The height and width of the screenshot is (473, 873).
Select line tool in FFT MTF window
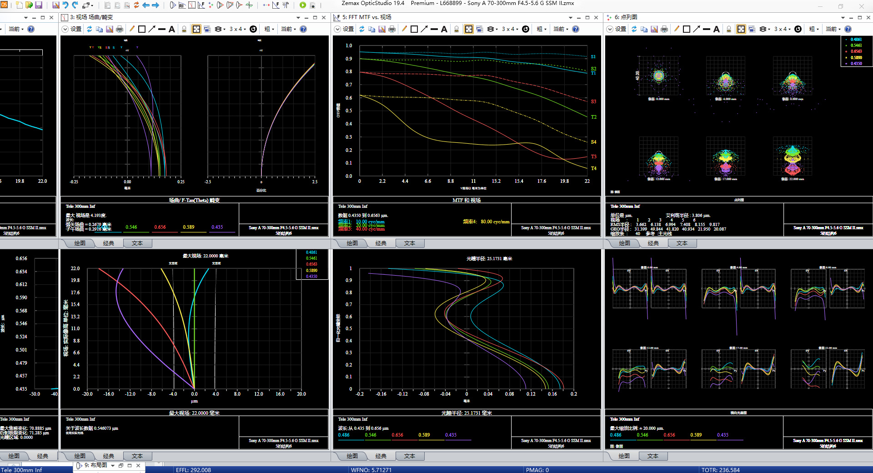(434, 29)
